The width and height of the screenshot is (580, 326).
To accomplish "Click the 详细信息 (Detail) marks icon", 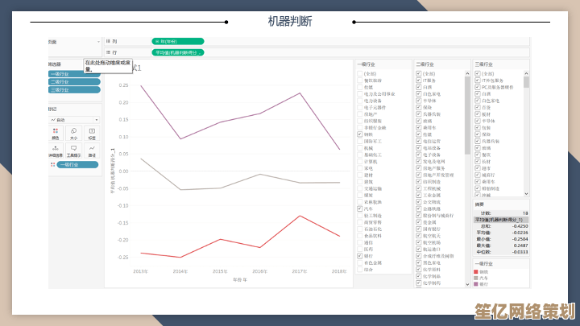I will tap(56, 150).
